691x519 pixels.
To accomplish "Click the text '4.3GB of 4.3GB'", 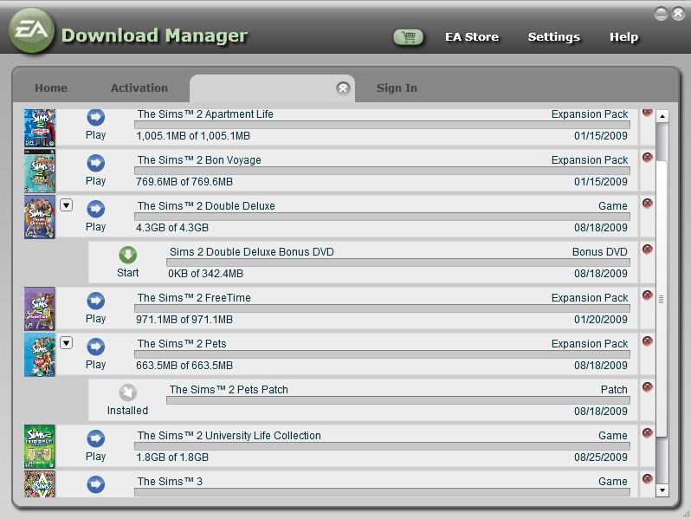I will [x=172, y=228].
